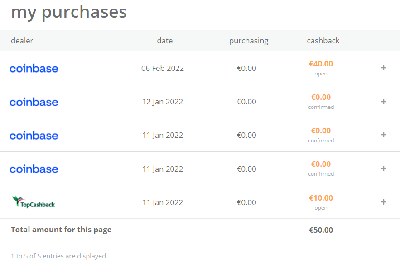Expand the 12 Jan 2022 Coinbase purchase details
400x267 pixels.
tap(383, 102)
